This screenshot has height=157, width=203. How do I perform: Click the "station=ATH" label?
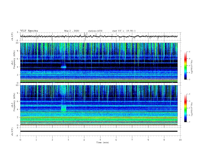click(x=95, y=31)
